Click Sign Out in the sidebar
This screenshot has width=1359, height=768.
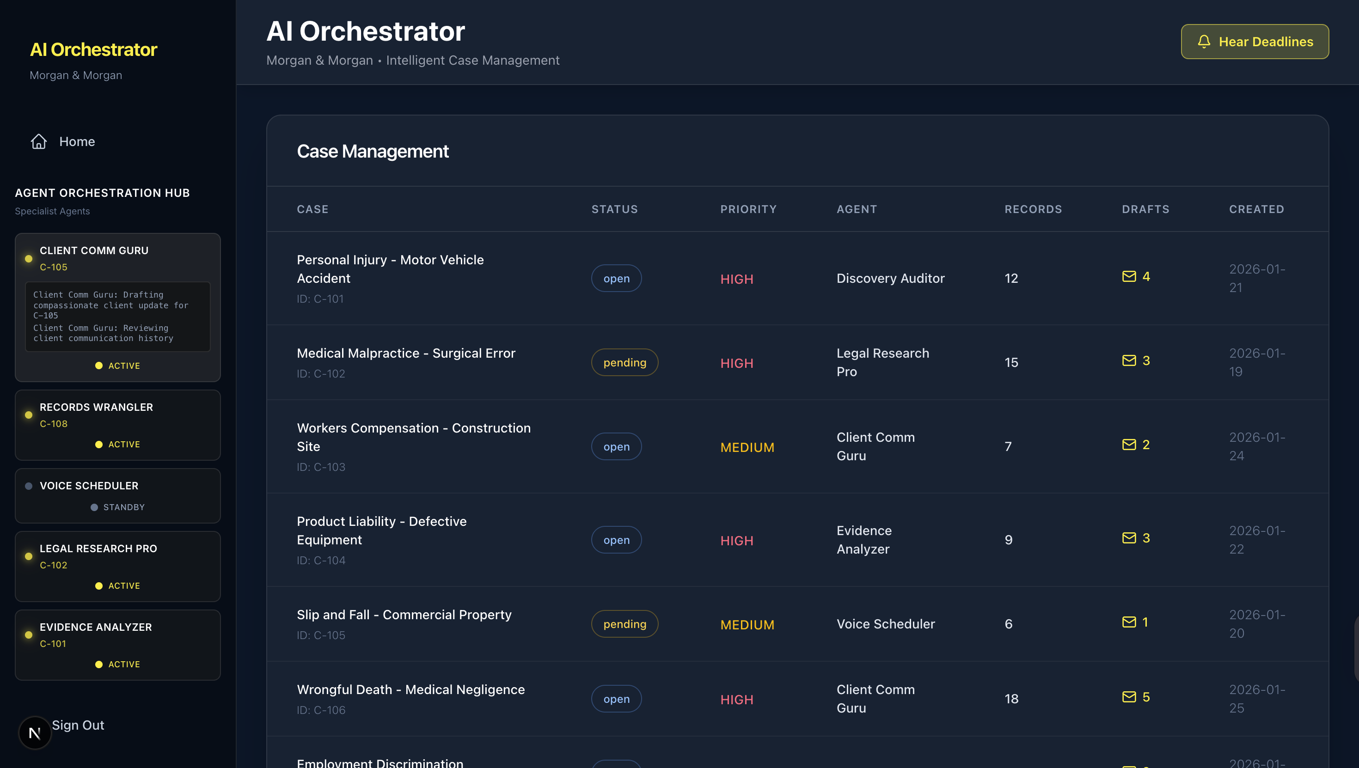coord(78,725)
